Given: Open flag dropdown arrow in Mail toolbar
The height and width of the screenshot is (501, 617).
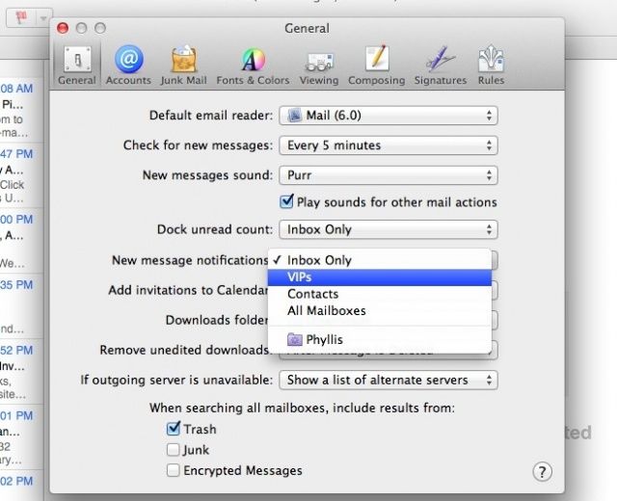Looking at the screenshot, I should tap(43, 18).
